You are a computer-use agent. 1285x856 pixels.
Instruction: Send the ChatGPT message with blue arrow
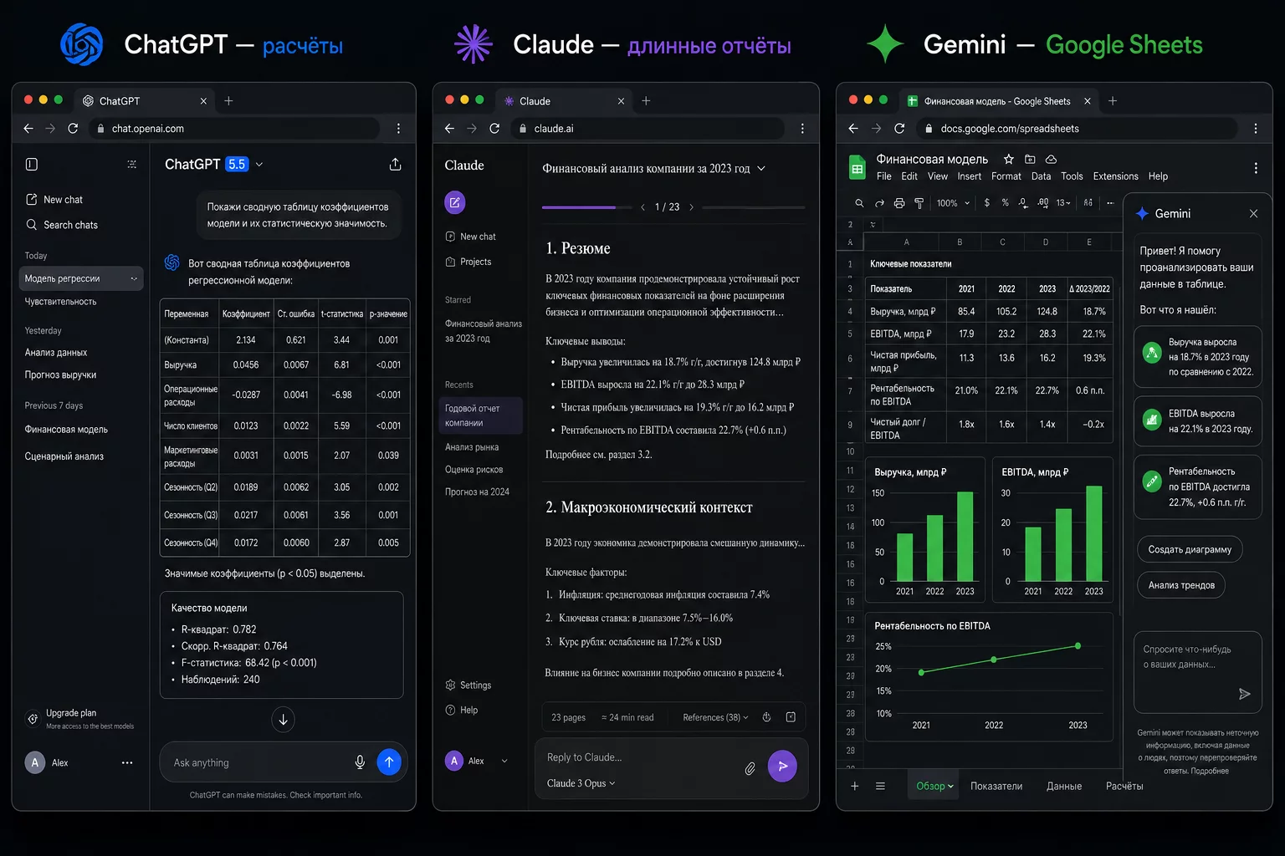[389, 762]
